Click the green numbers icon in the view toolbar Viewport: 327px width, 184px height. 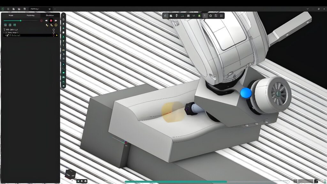[x=182, y=16]
